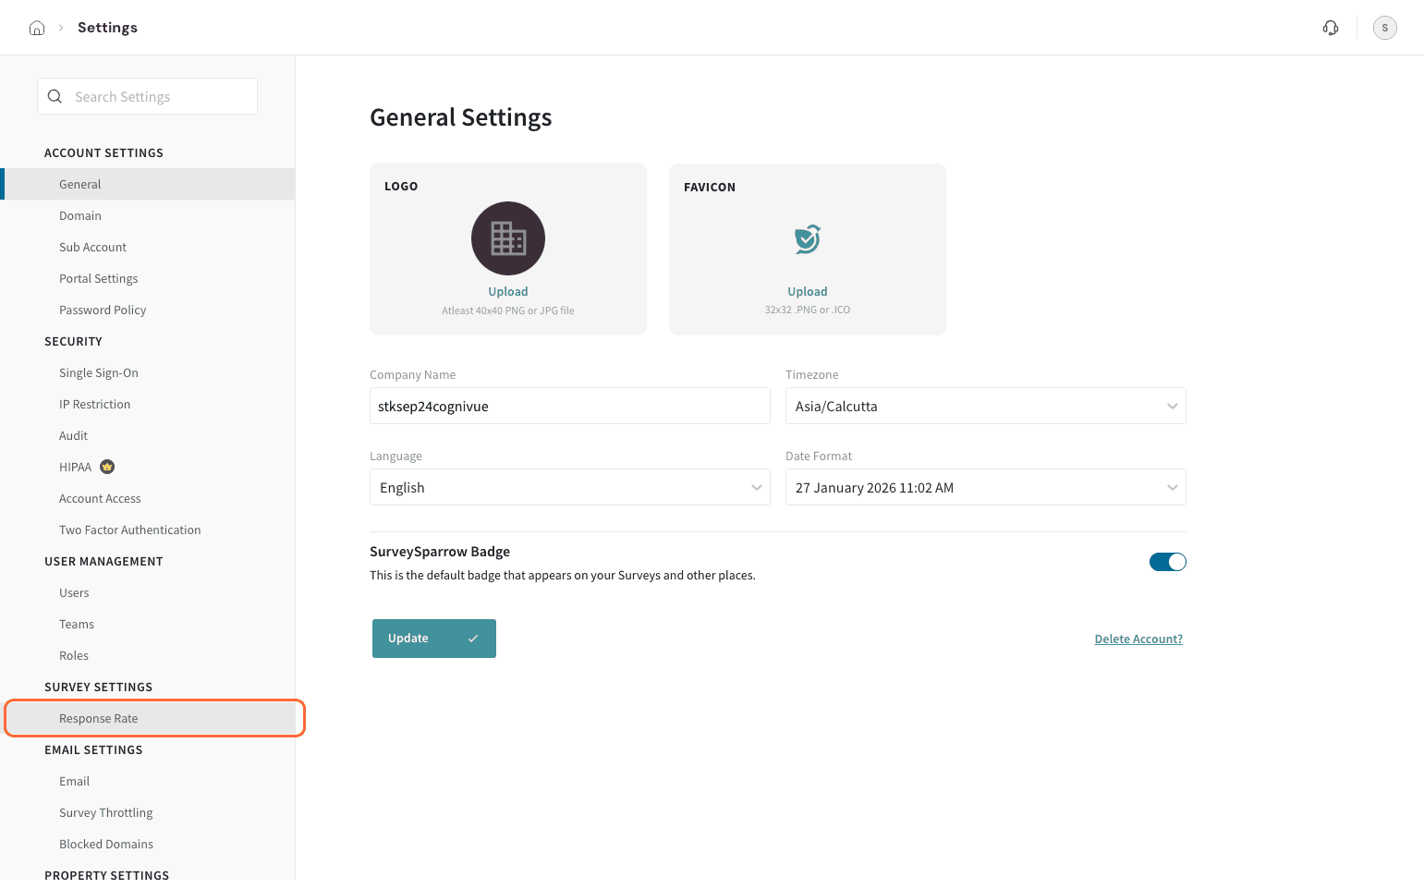Click Upload under the Logo
Viewport: 1424px width, 889px height.
click(x=508, y=292)
